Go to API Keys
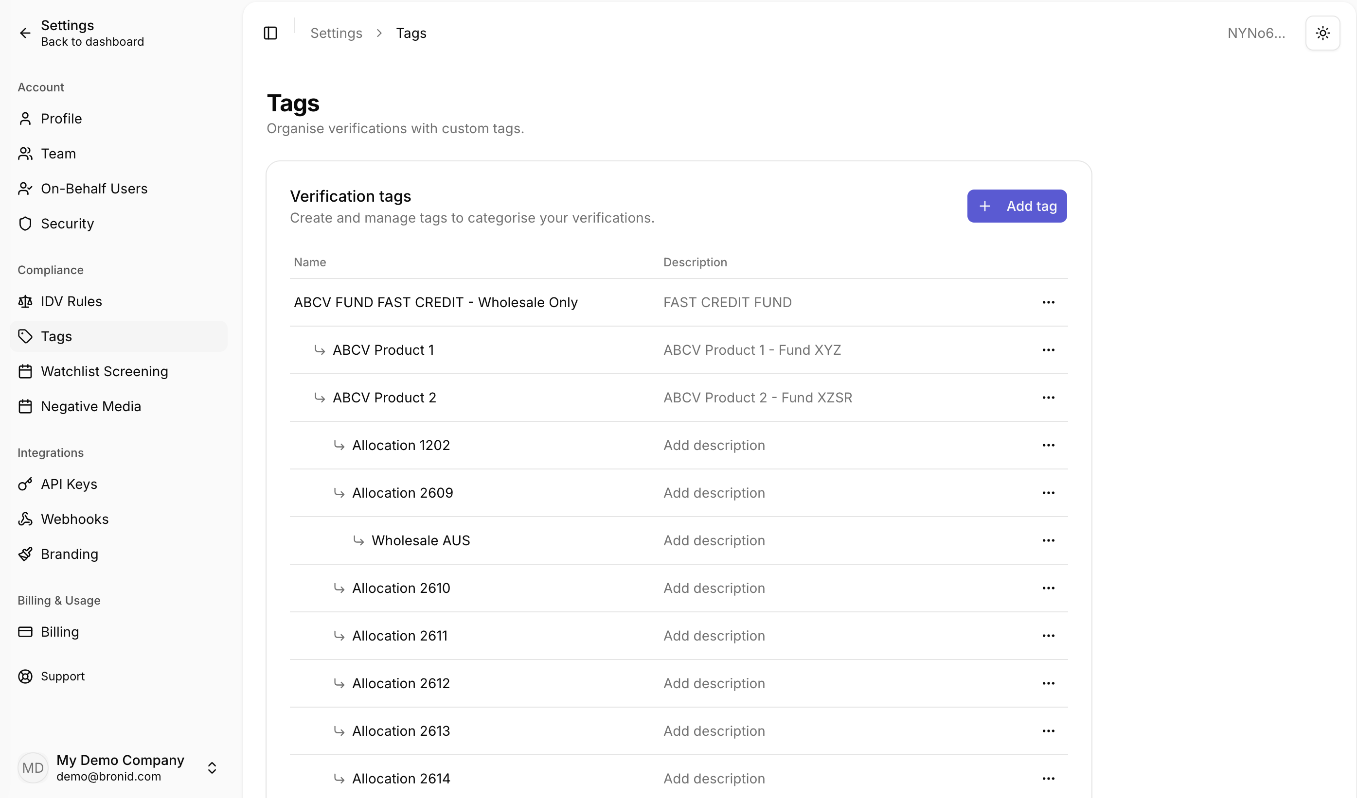The image size is (1357, 798). pos(119,484)
